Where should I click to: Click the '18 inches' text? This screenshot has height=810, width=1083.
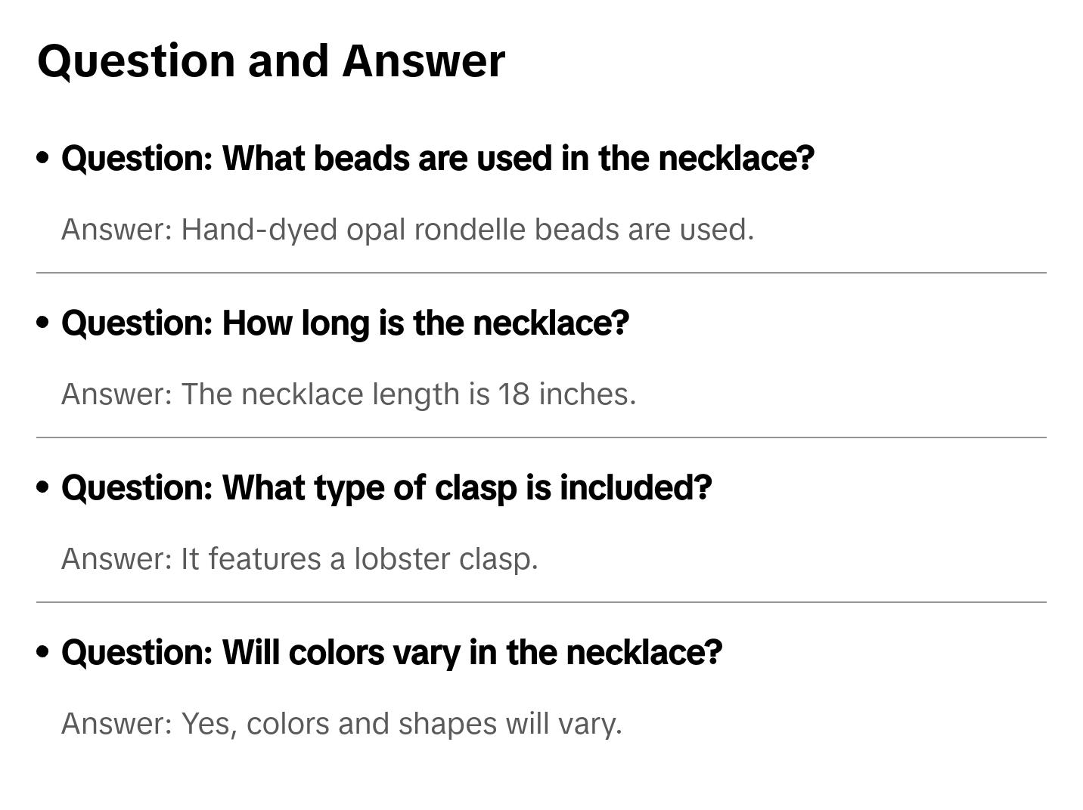[566, 394]
